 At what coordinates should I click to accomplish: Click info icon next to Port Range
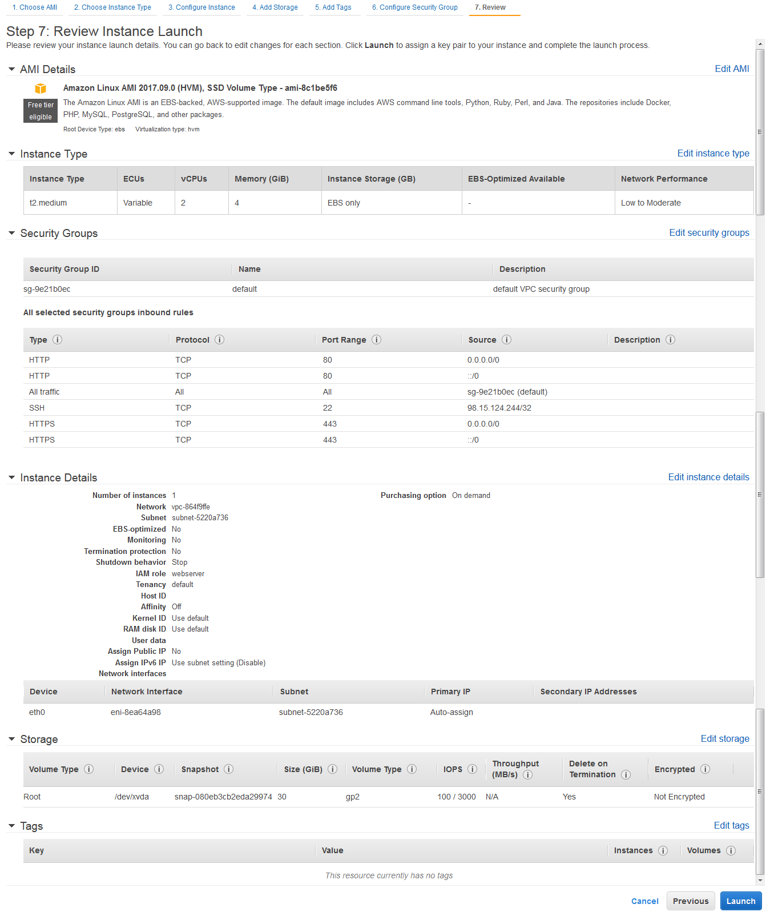click(x=376, y=340)
